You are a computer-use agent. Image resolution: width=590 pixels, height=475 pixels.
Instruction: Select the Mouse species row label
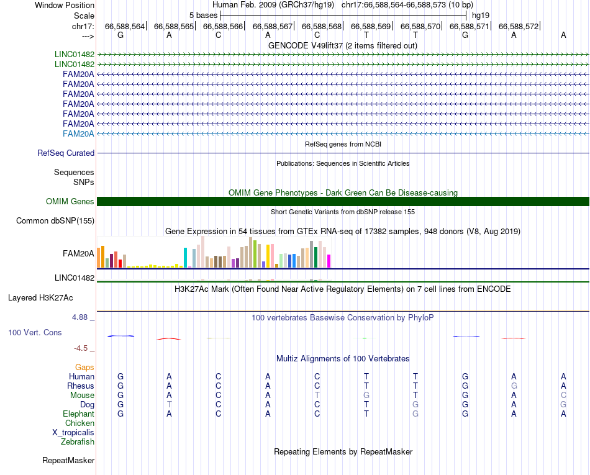click(82, 396)
